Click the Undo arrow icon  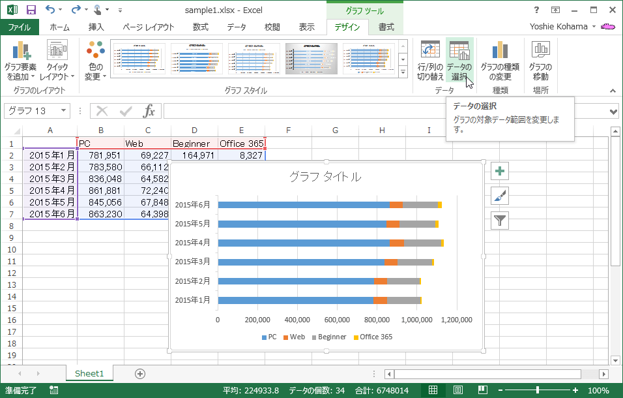[x=50, y=9]
